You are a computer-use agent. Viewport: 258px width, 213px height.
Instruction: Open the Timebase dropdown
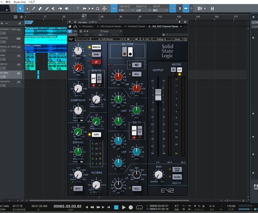143,11
